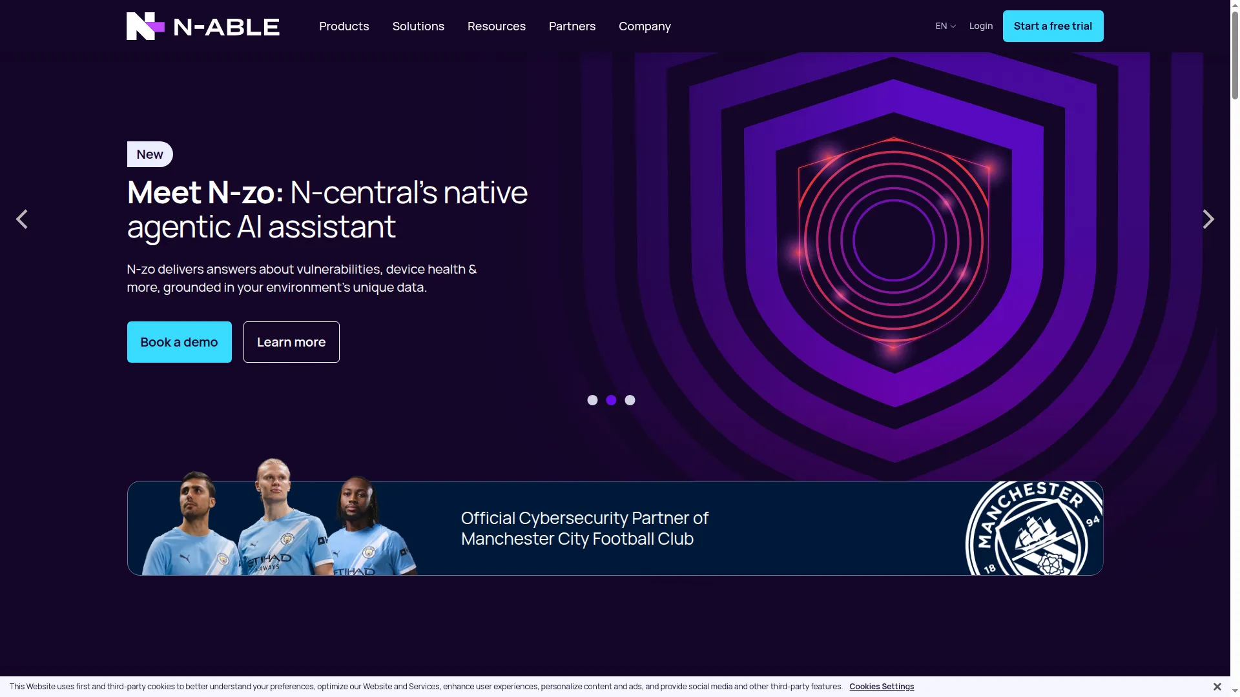This screenshot has height=697, width=1240.
Task: Open the Cookies Settings link
Action: tap(882, 687)
